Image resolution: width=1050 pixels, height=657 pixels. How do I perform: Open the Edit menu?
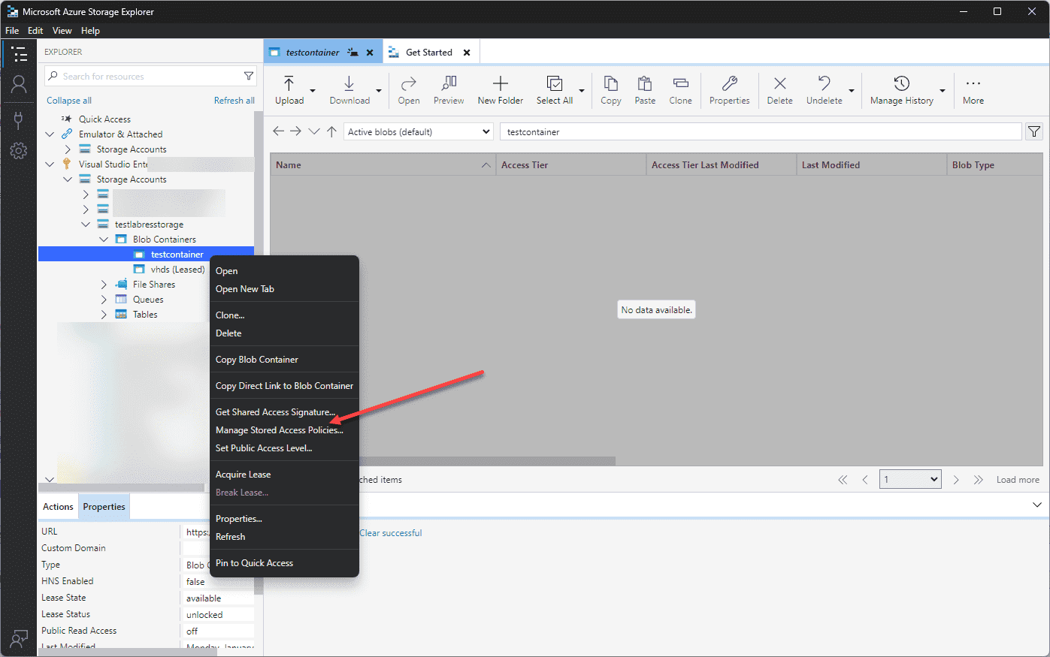[35, 31]
